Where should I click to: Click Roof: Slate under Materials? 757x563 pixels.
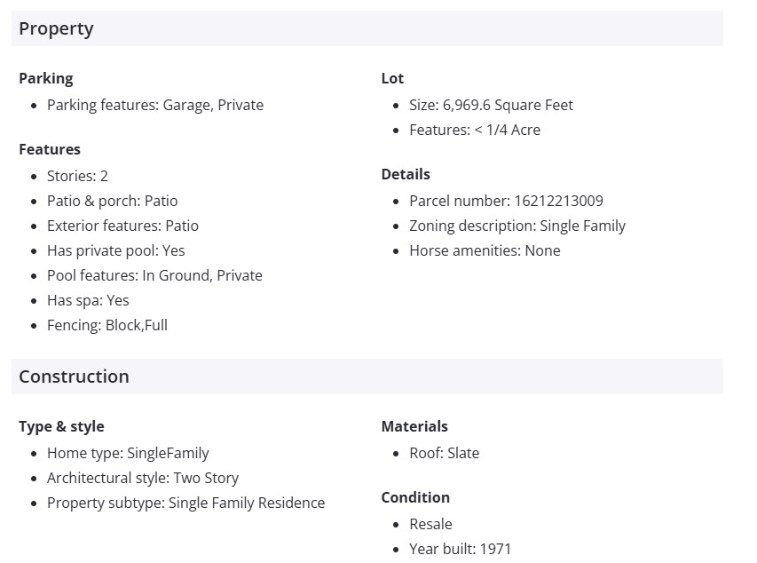tap(444, 453)
